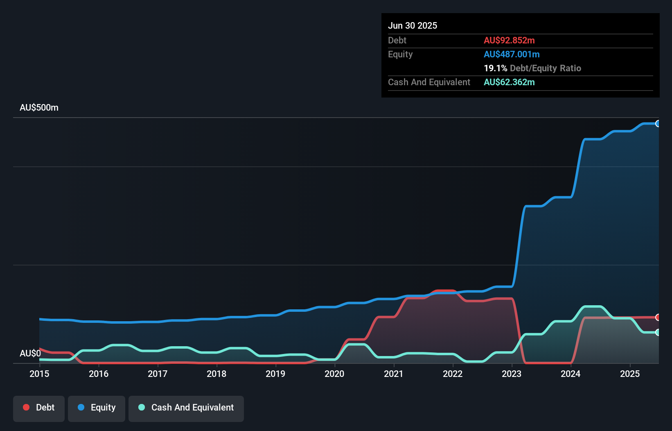Click the AU$487.001m equity value

pyautogui.click(x=512, y=54)
